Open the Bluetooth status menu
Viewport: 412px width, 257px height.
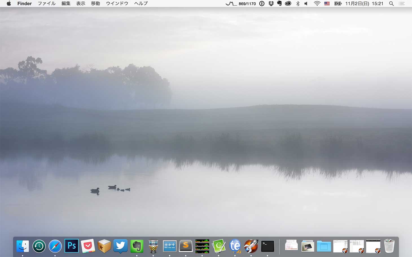pyautogui.click(x=298, y=4)
